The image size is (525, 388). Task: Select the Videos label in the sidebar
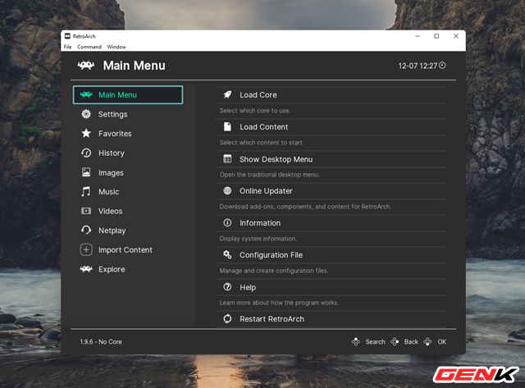[x=110, y=212]
